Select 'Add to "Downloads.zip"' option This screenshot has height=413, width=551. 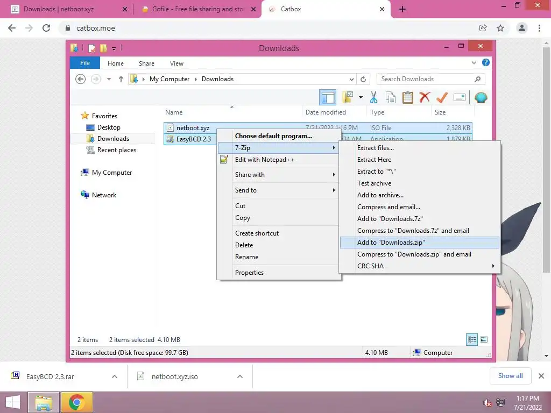pyautogui.click(x=420, y=243)
